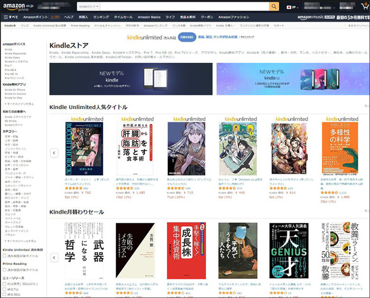
Task: Check Prime Reading 読み放題対象タイトル checkbox
Action: [5, 270]
